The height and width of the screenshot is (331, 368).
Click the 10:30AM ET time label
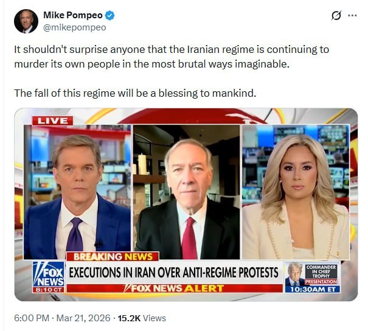[x=313, y=289]
